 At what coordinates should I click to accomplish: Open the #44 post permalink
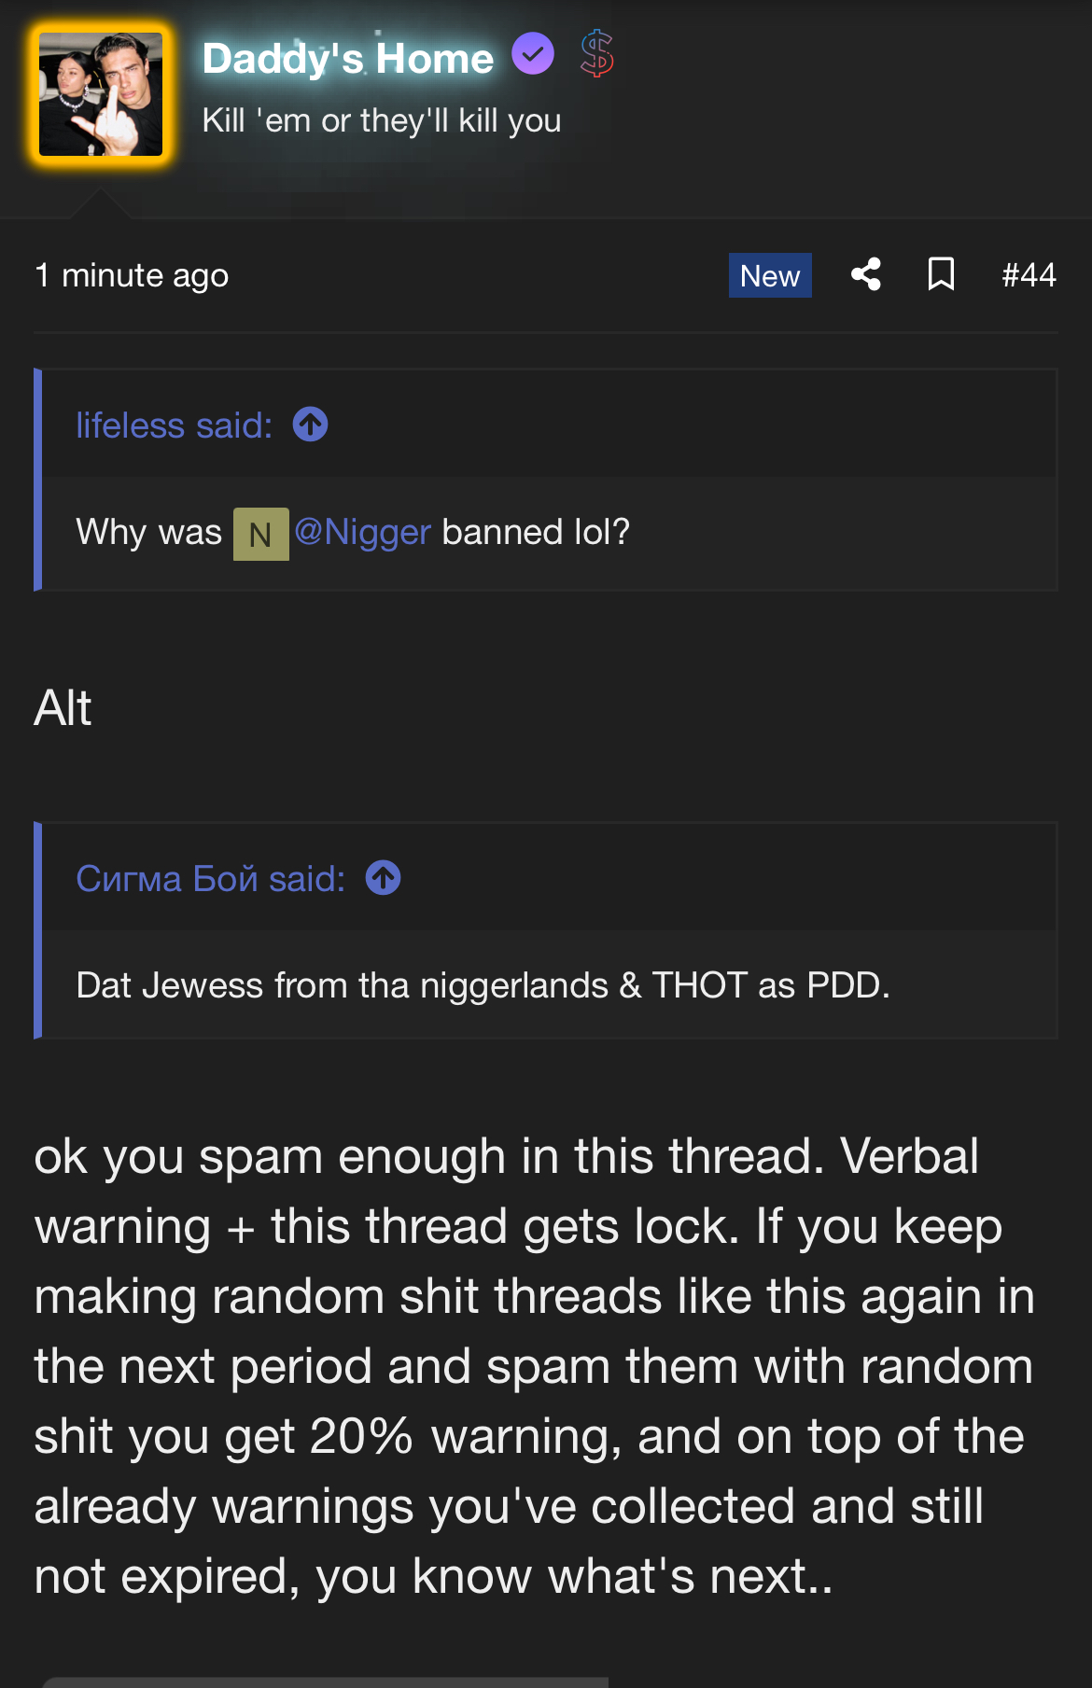1029,275
